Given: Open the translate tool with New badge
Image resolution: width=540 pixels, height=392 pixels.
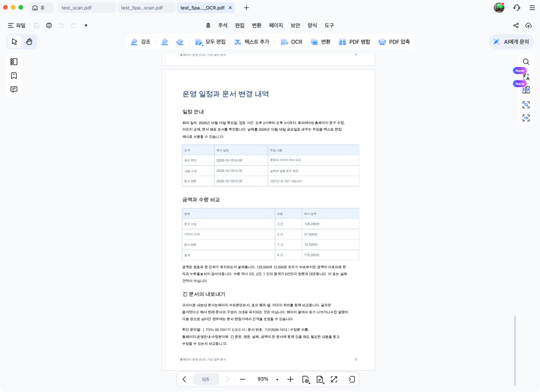Looking at the screenshot, I should pos(525,76).
